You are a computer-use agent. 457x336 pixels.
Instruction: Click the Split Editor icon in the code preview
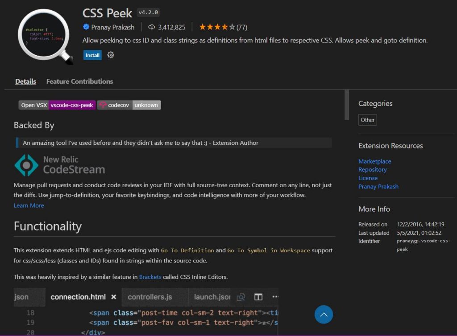point(258,297)
